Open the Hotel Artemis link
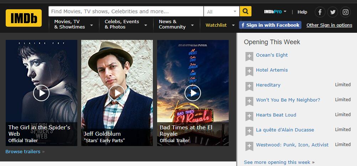 (272, 70)
